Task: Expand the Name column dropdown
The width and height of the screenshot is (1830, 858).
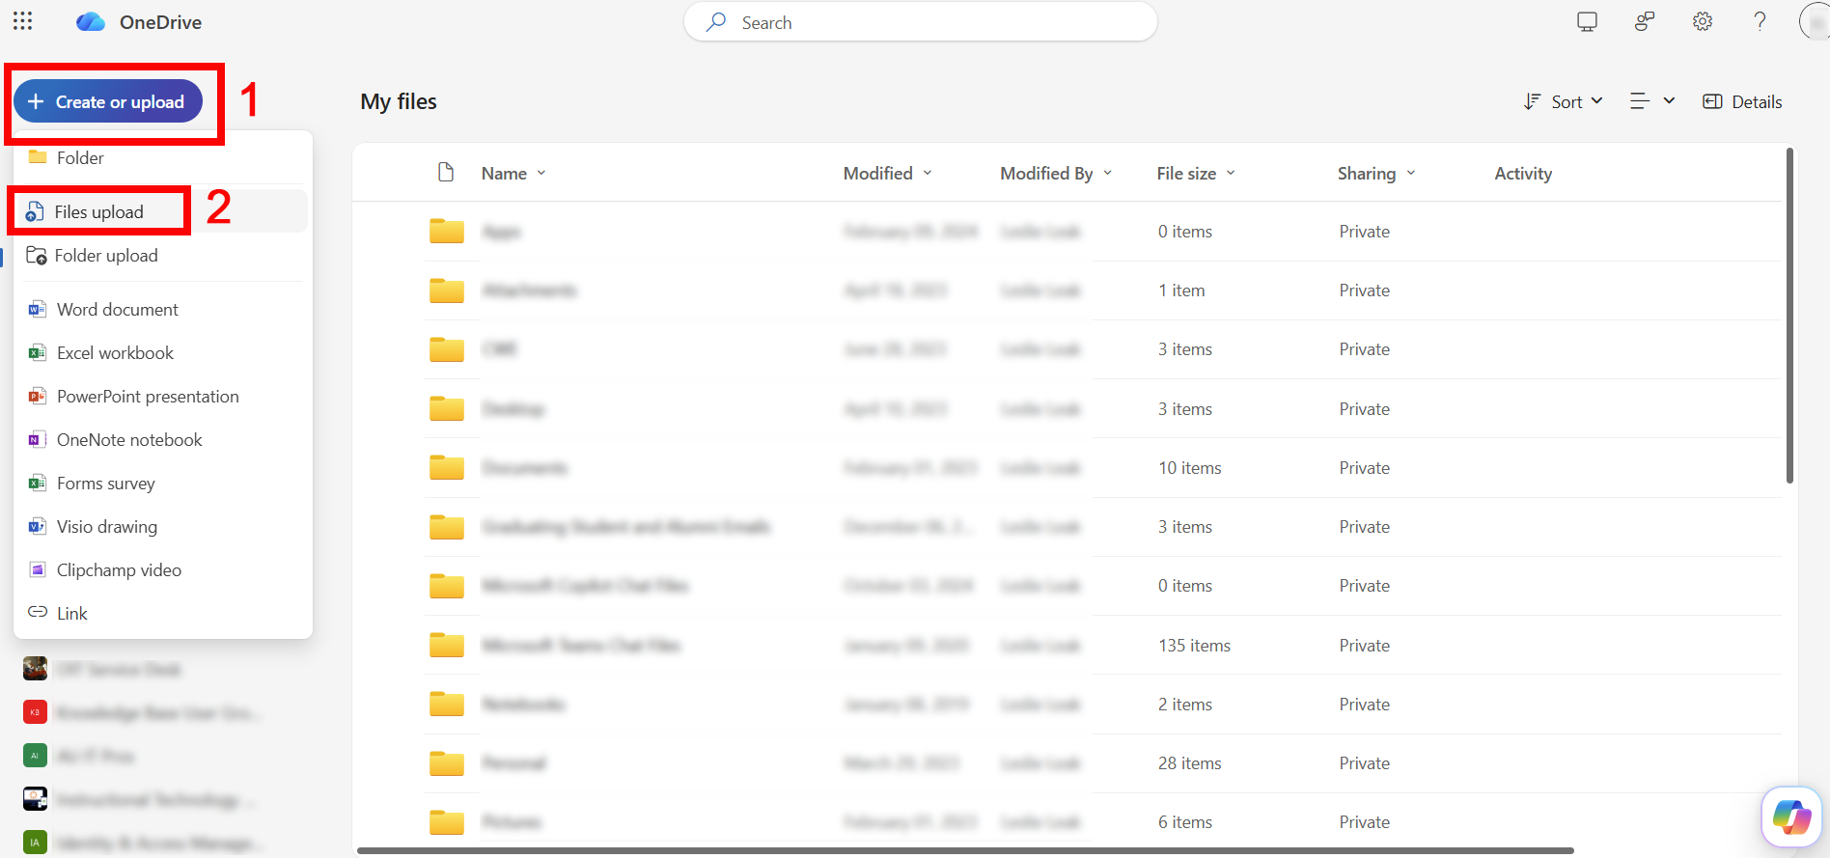Action: click(541, 173)
